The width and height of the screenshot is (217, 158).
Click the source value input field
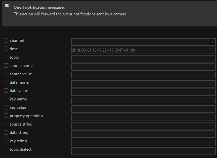[x=143, y=76]
